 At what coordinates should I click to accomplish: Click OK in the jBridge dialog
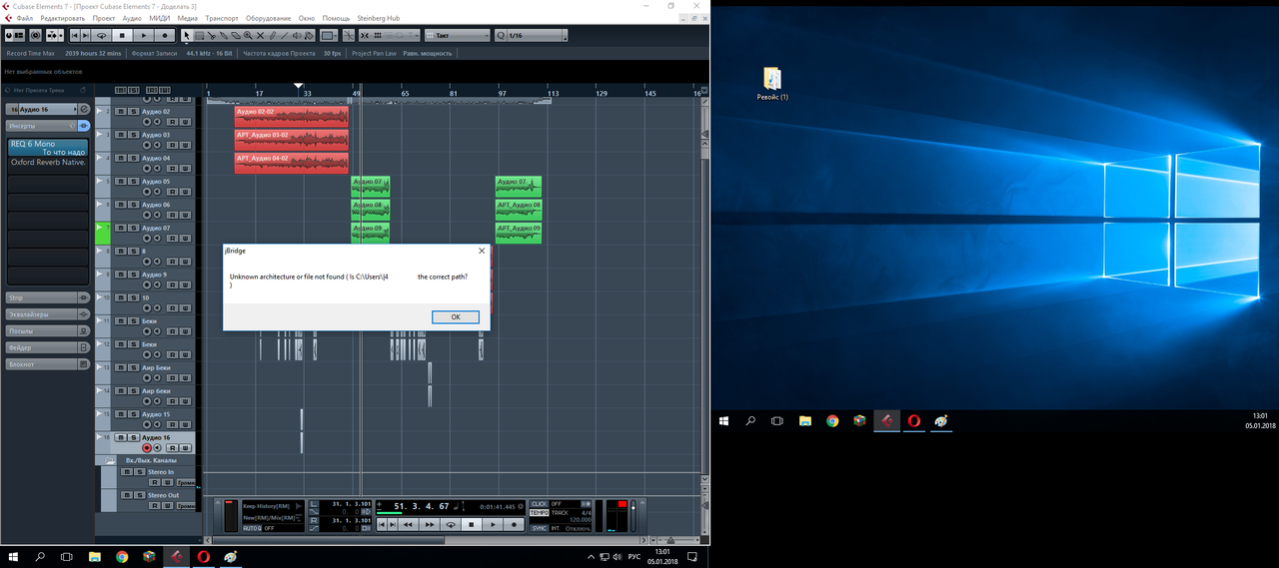tap(456, 316)
